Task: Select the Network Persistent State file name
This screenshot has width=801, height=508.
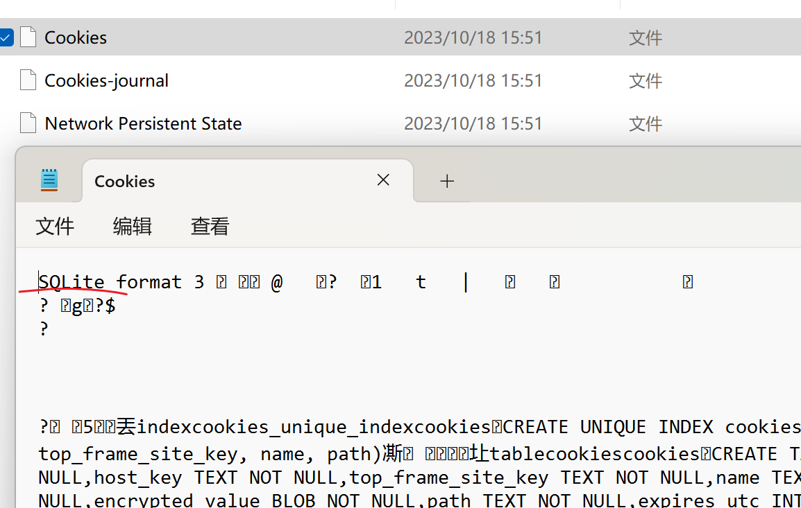Action: [143, 123]
